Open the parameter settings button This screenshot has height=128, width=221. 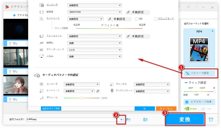(x=199, y=73)
